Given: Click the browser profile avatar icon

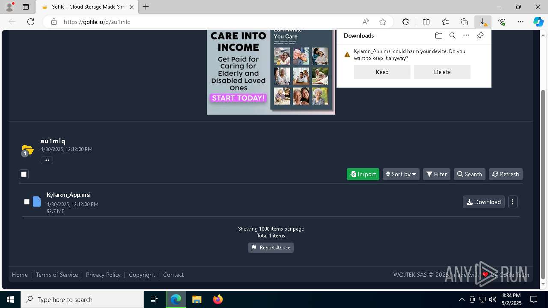Looking at the screenshot, I should click(9, 7).
